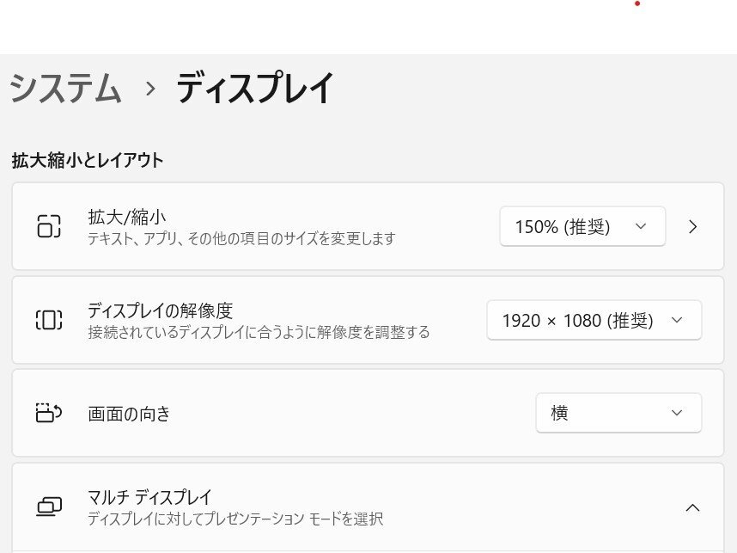Click the breadcrumb separator arrow
The width and height of the screenshot is (737, 553).
point(151,89)
